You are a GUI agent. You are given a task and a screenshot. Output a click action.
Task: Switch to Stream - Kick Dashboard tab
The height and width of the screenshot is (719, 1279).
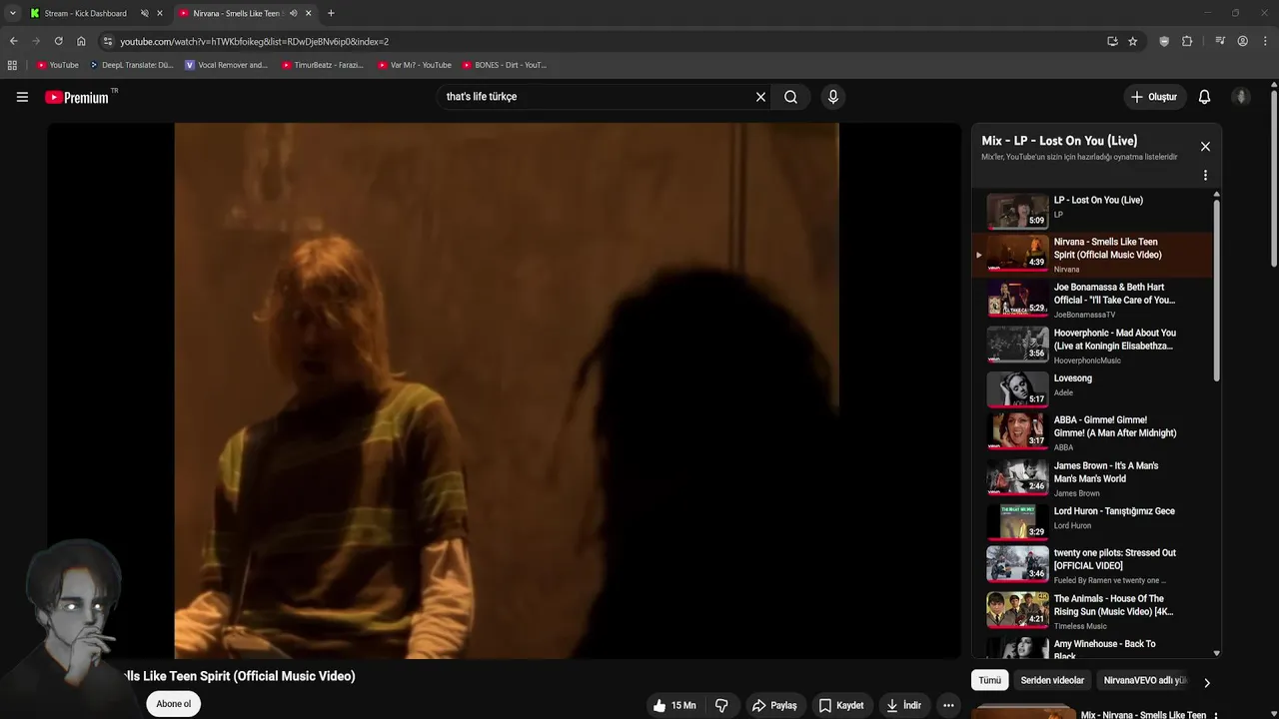point(85,13)
